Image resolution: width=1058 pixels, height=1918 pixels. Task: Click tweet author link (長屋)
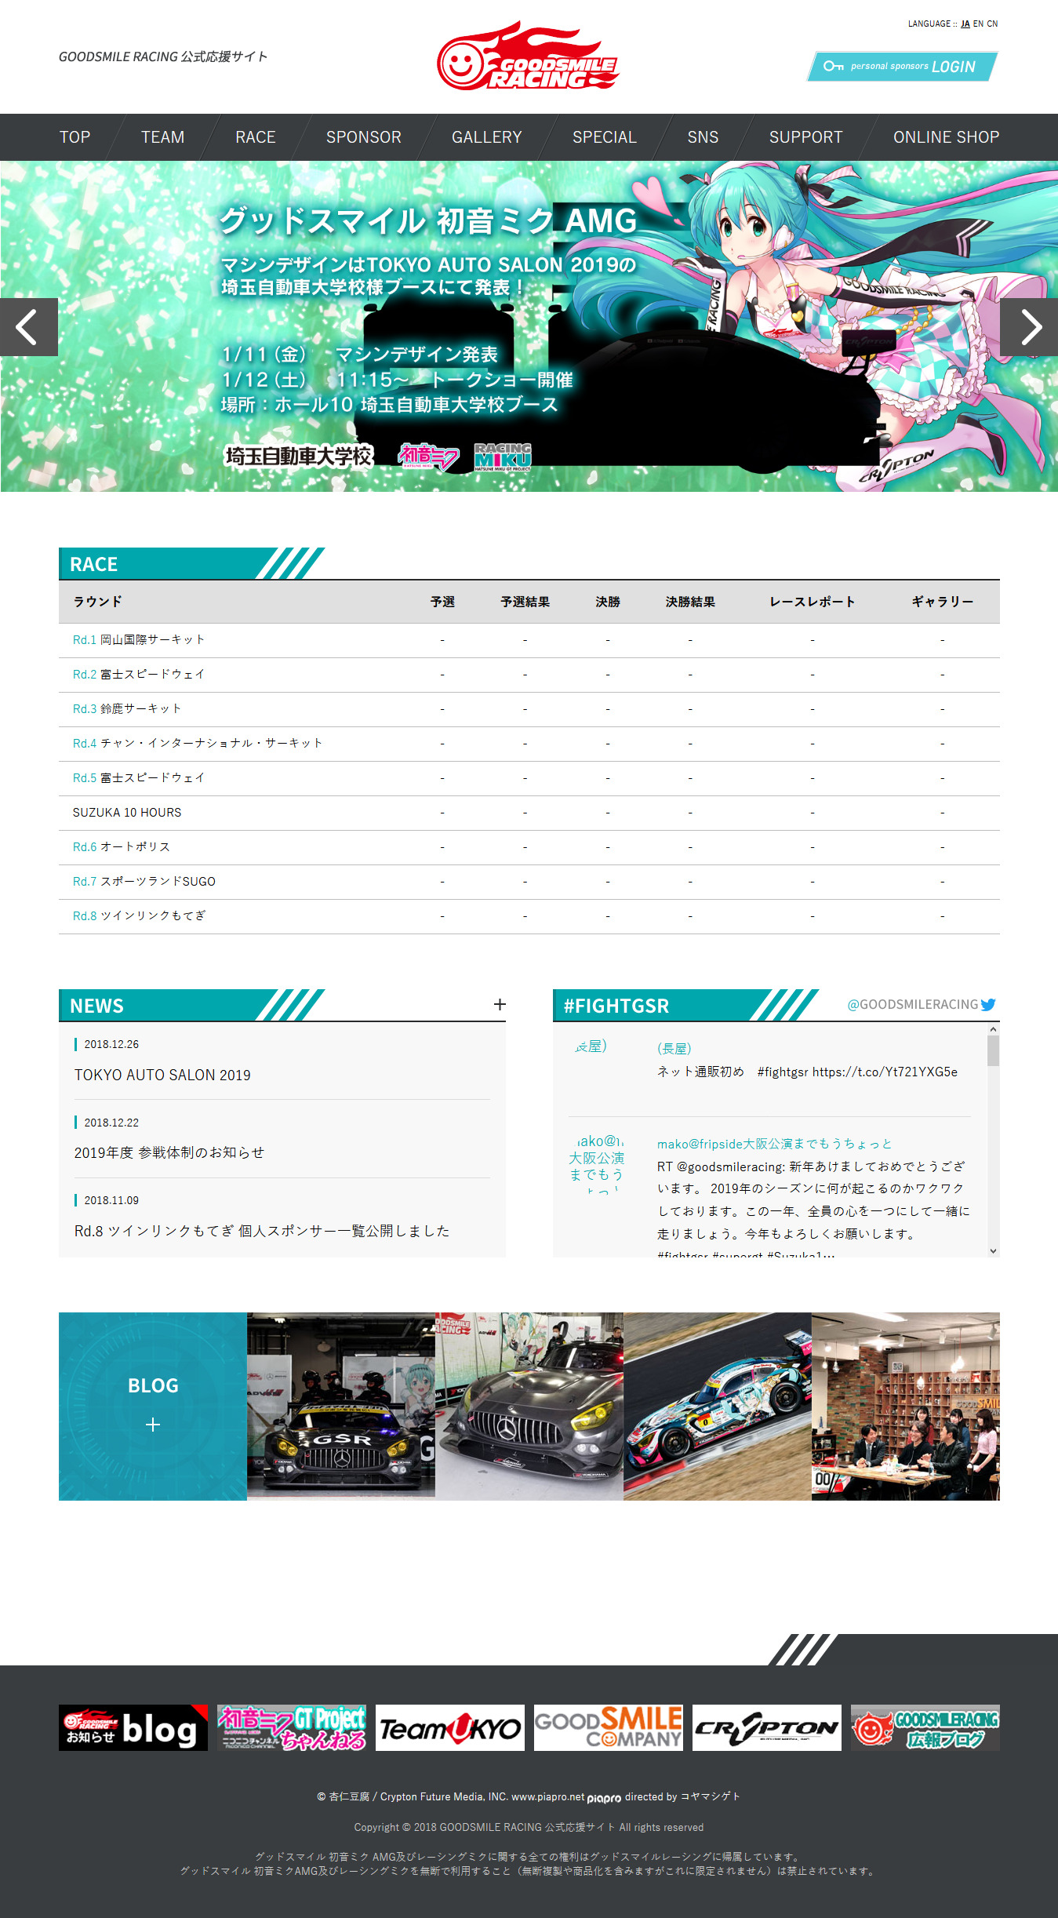pos(674,1049)
